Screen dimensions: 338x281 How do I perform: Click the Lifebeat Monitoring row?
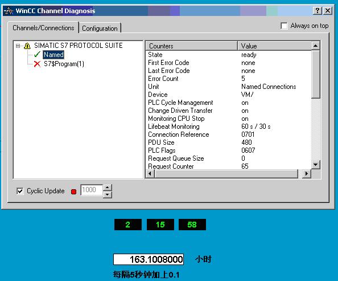(229, 127)
